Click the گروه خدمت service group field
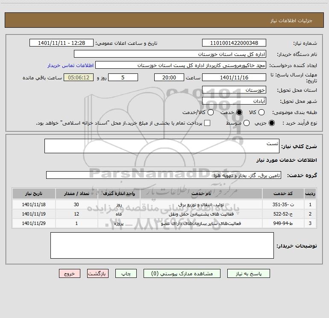Image resolution: width=329 pixels, height=318 pixels. pos(164,175)
